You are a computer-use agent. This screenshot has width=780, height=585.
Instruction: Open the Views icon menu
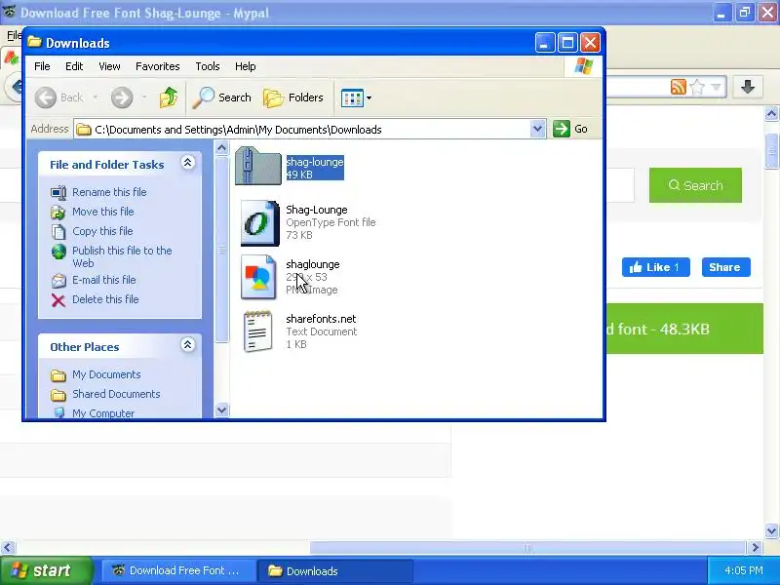[356, 98]
